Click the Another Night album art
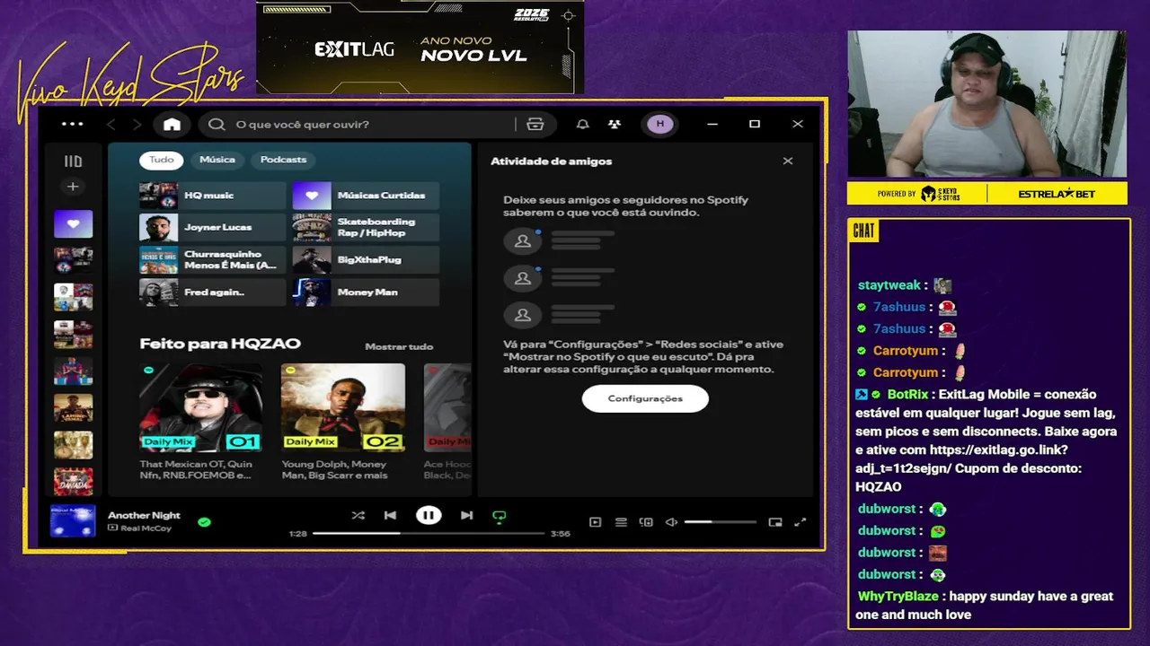The height and width of the screenshot is (646, 1150). [x=73, y=520]
